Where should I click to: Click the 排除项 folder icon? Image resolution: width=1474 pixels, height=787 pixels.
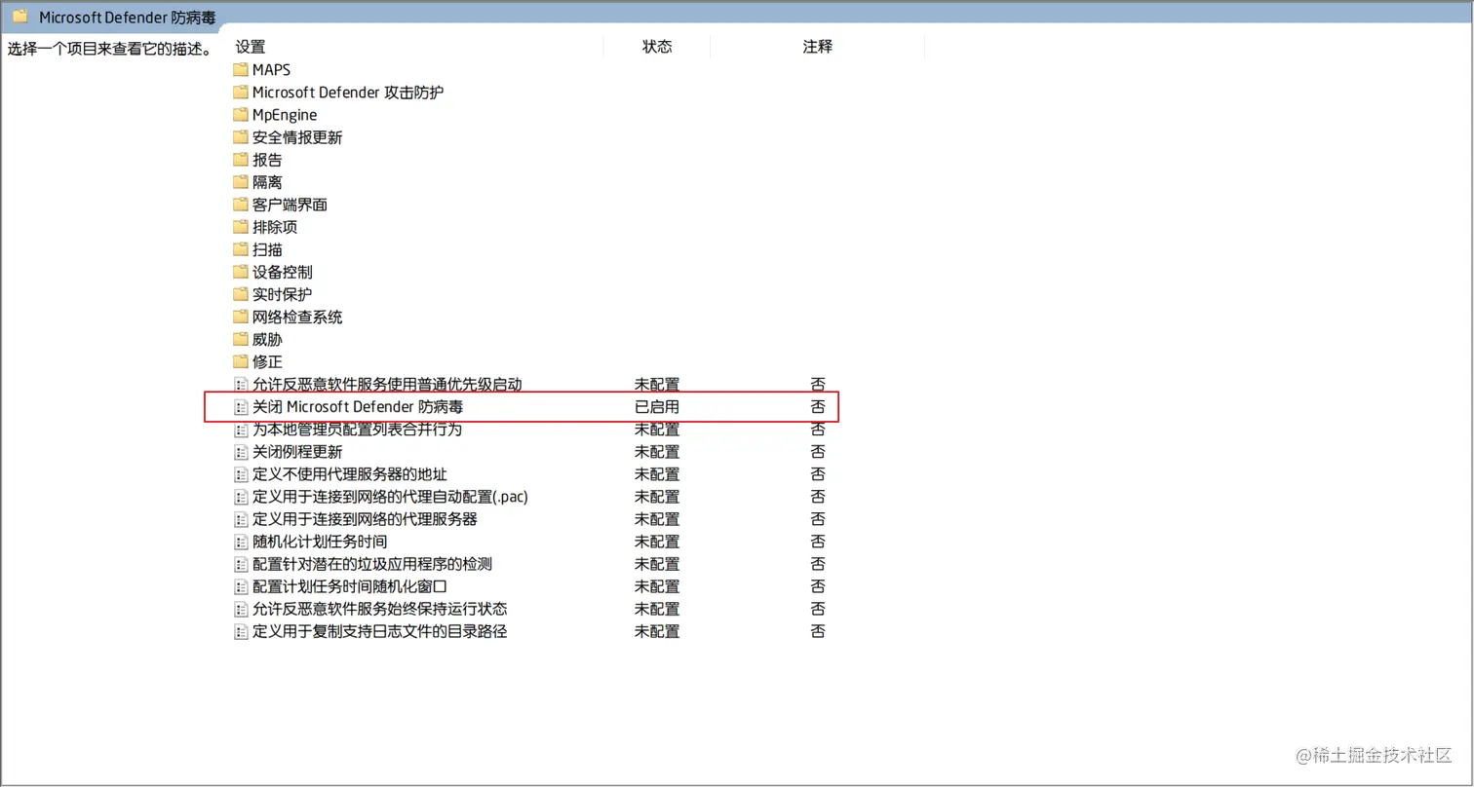pos(241,226)
